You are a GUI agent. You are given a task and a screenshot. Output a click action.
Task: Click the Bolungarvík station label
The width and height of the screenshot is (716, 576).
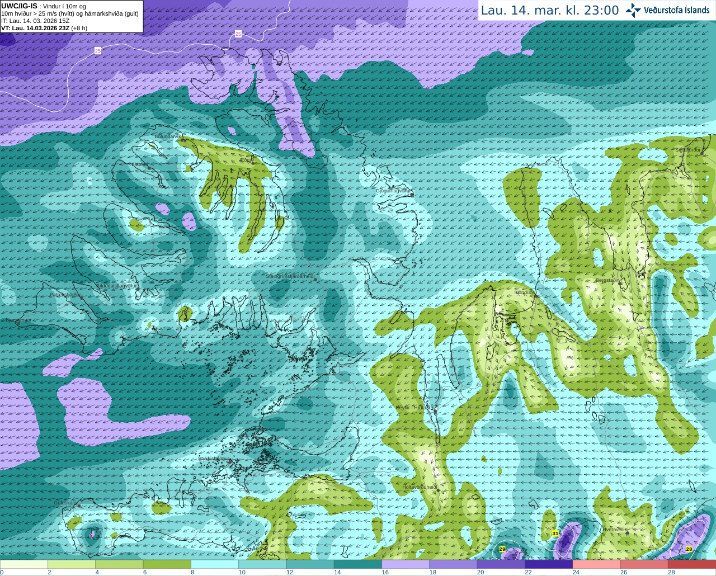(x=168, y=136)
